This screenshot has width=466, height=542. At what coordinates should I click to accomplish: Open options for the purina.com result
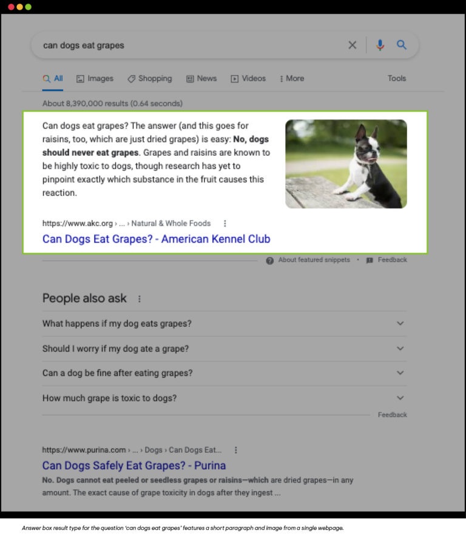[x=235, y=450]
